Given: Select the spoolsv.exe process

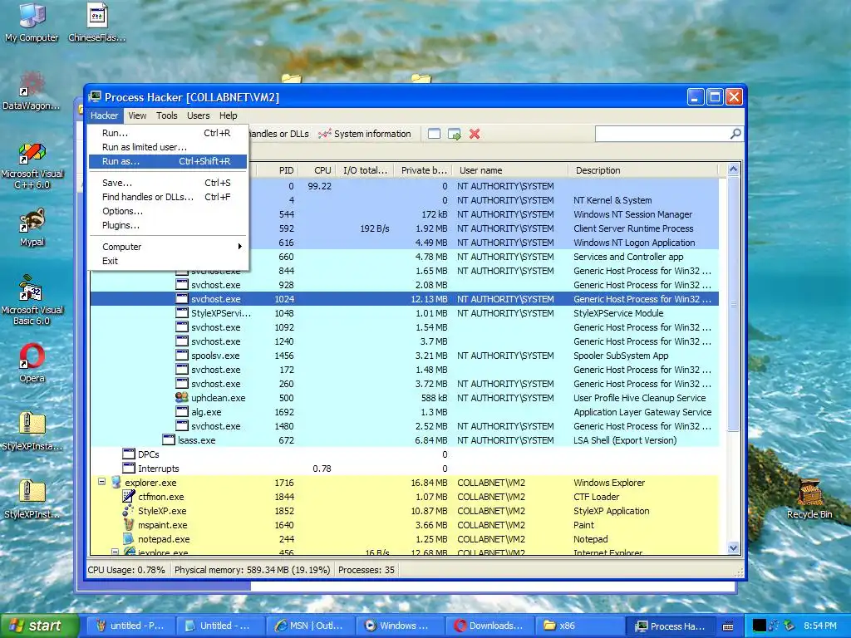Looking at the screenshot, I should click(405, 356).
